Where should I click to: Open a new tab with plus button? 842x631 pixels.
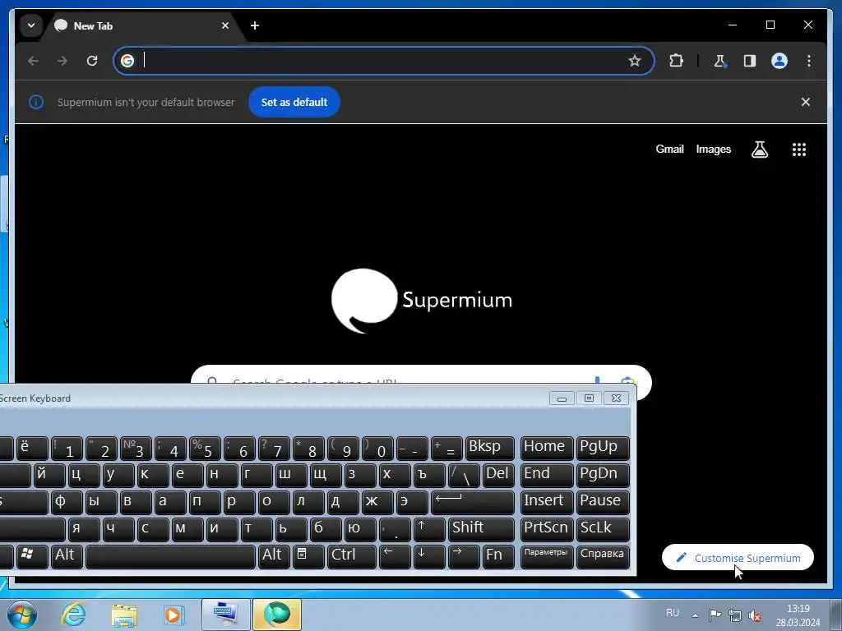(x=255, y=25)
